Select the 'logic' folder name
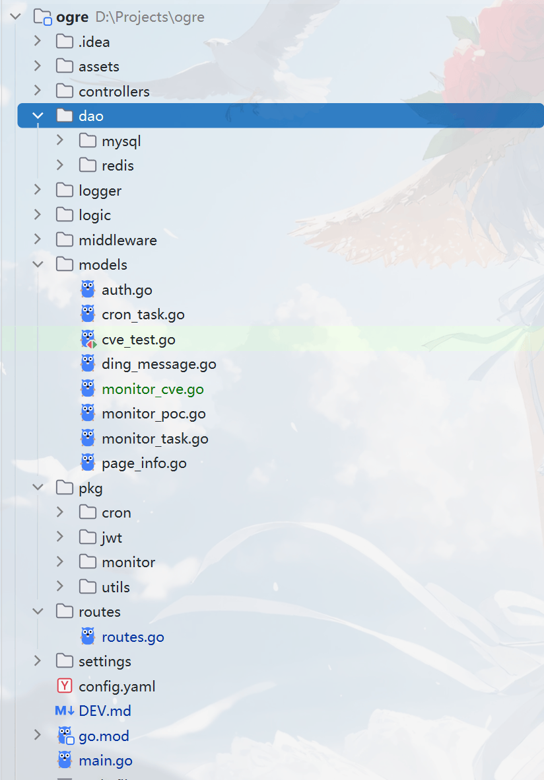Screen dimensions: 544x780 pyautogui.click(x=94, y=215)
